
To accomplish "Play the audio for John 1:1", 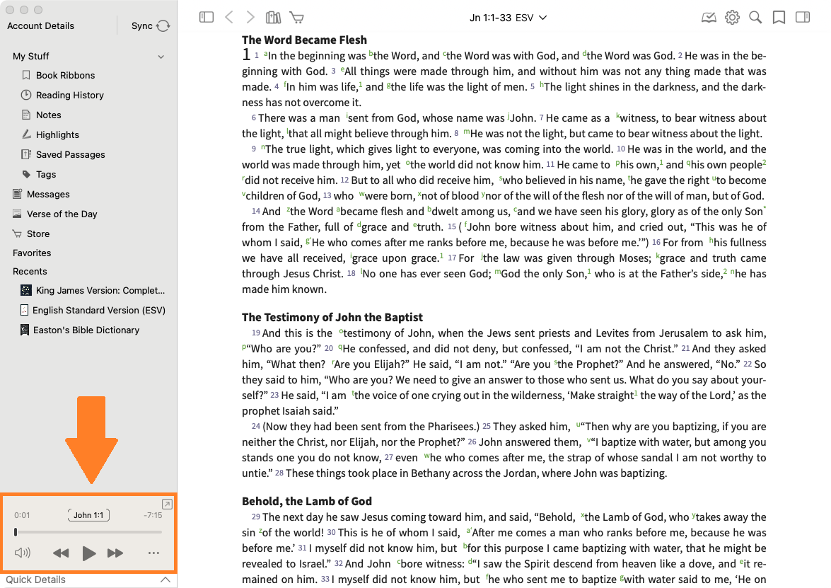I will pyautogui.click(x=88, y=553).
